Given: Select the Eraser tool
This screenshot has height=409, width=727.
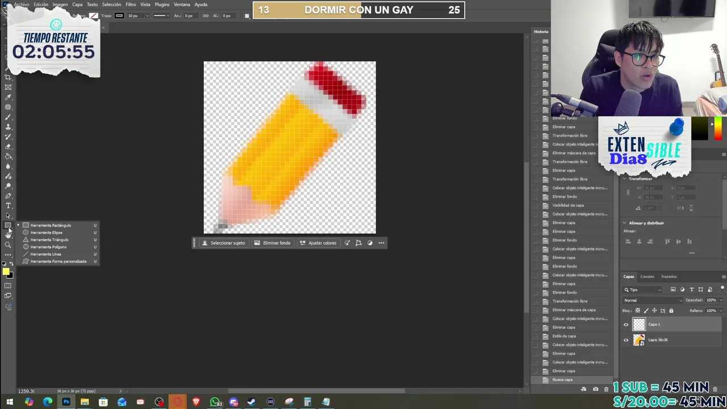Looking at the screenshot, I should (8, 147).
